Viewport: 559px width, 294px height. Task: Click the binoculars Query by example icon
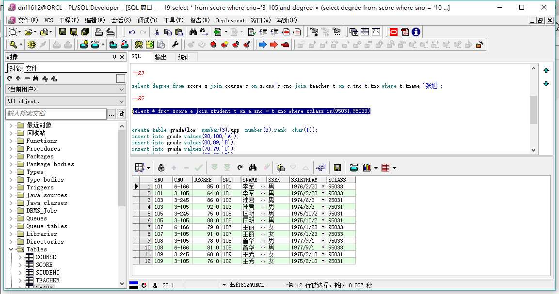pos(253,168)
